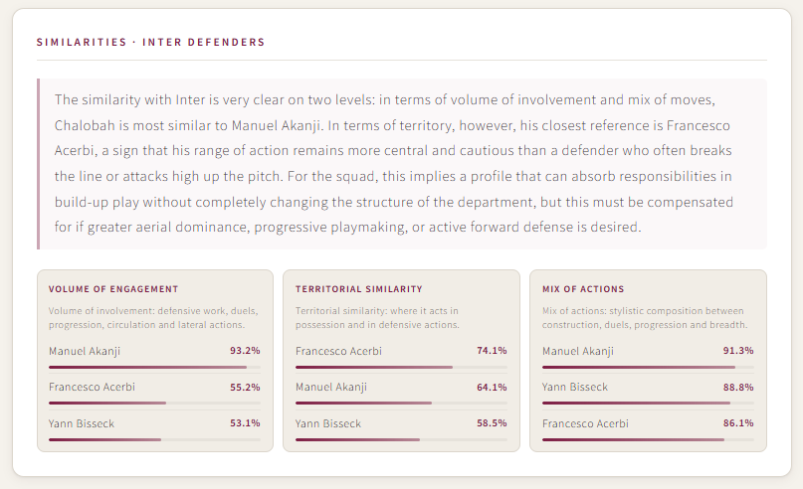Select the Volume of Engagement card title
Screen dimensions: 803x489
pyautogui.click(x=113, y=289)
